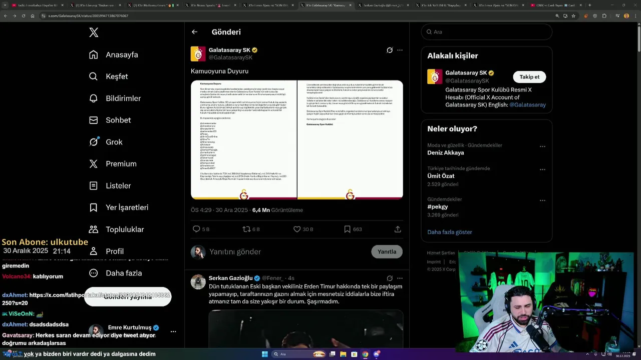The height and width of the screenshot is (360, 641).
Task: Click Grok icon on Galatasaray SK post
Action: pyautogui.click(x=390, y=50)
